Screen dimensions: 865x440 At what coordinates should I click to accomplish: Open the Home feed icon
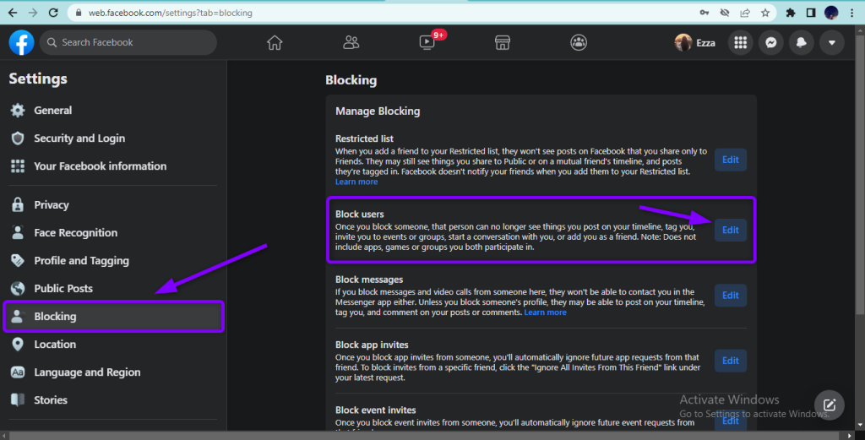pyautogui.click(x=275, y=42)
